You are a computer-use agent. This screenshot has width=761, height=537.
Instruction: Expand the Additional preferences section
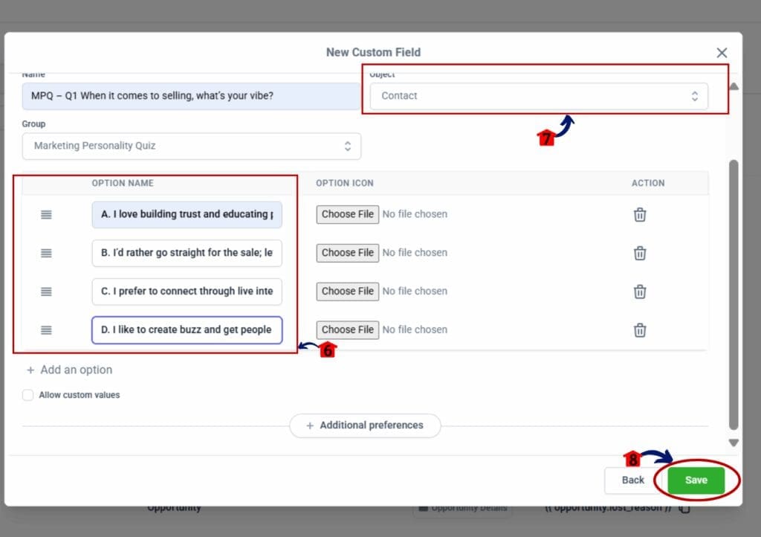tap(365, 425)
